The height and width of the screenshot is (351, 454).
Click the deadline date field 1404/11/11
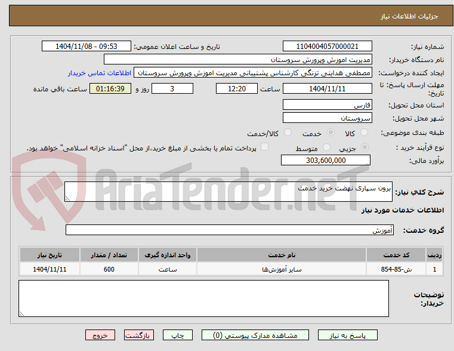pyautogui.click(x=327, y=88)
